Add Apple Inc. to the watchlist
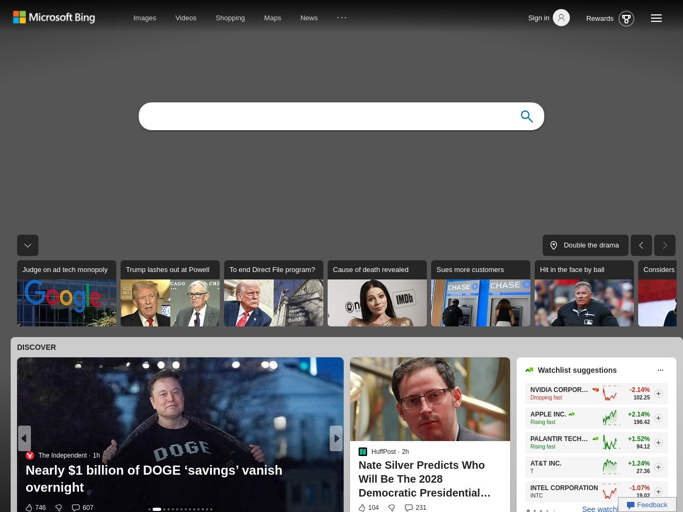This screenshot has width=683, height=512. (x=658, y=418)
